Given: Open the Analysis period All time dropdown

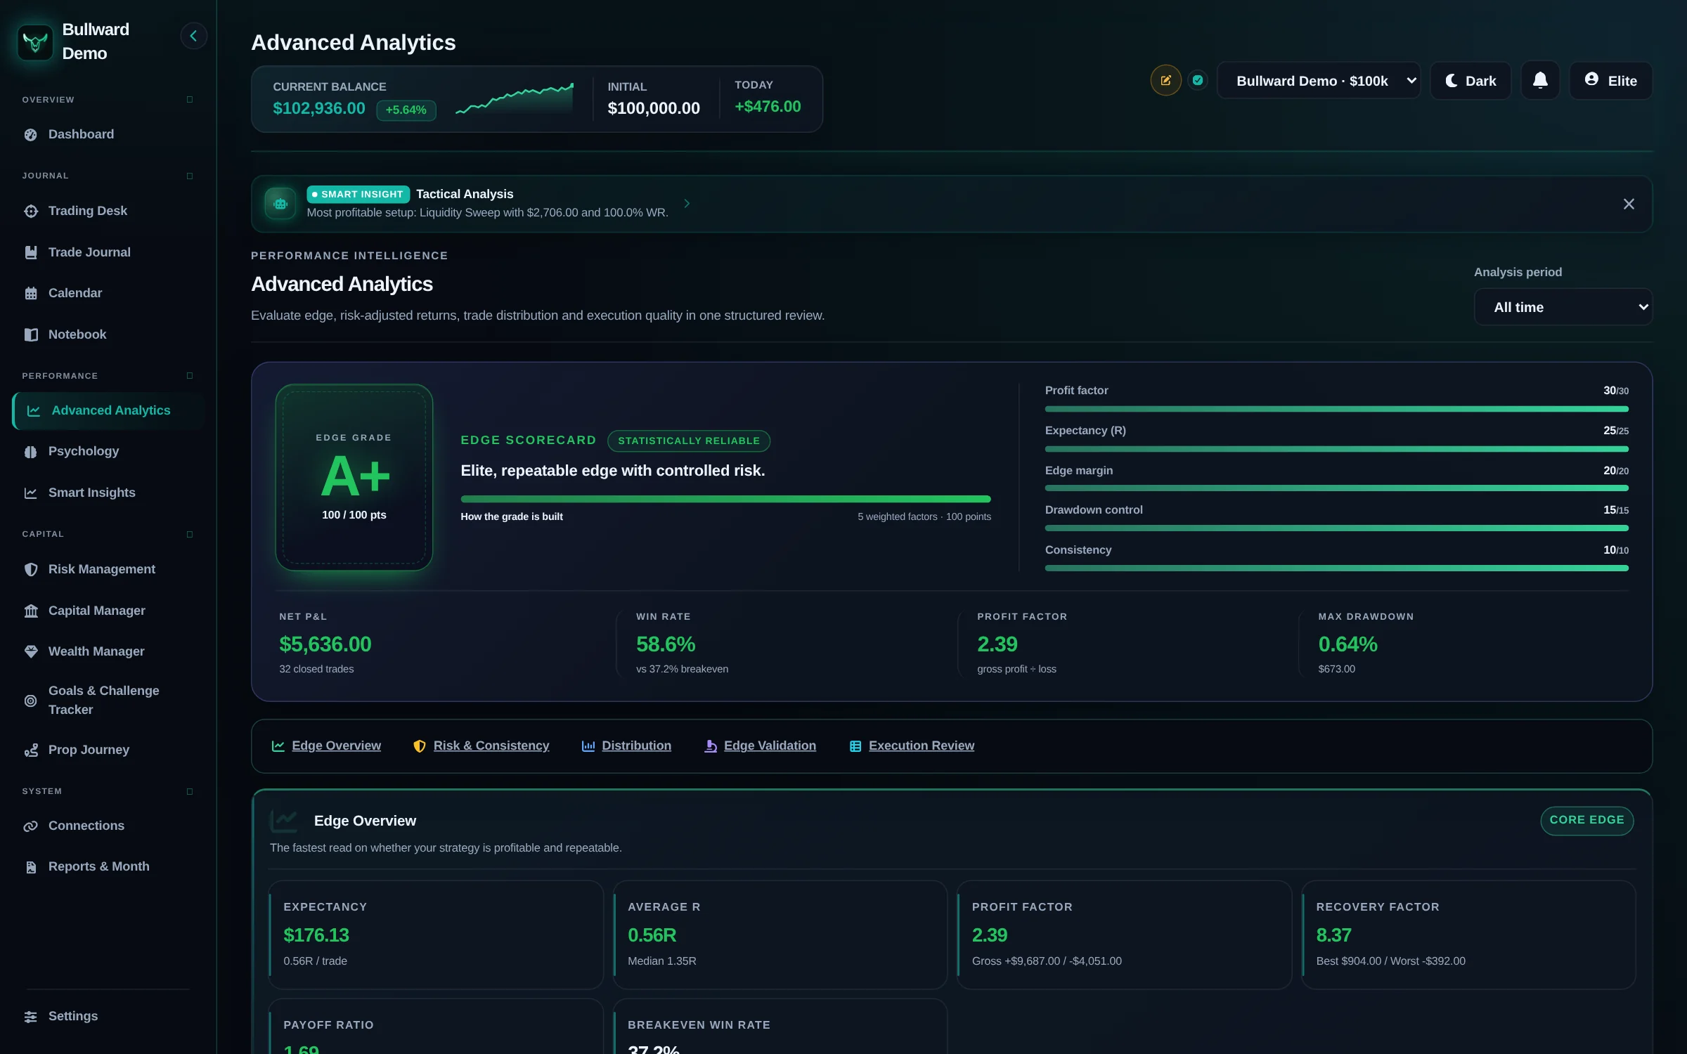Looking at the screenshot, I should [1563, 307].
